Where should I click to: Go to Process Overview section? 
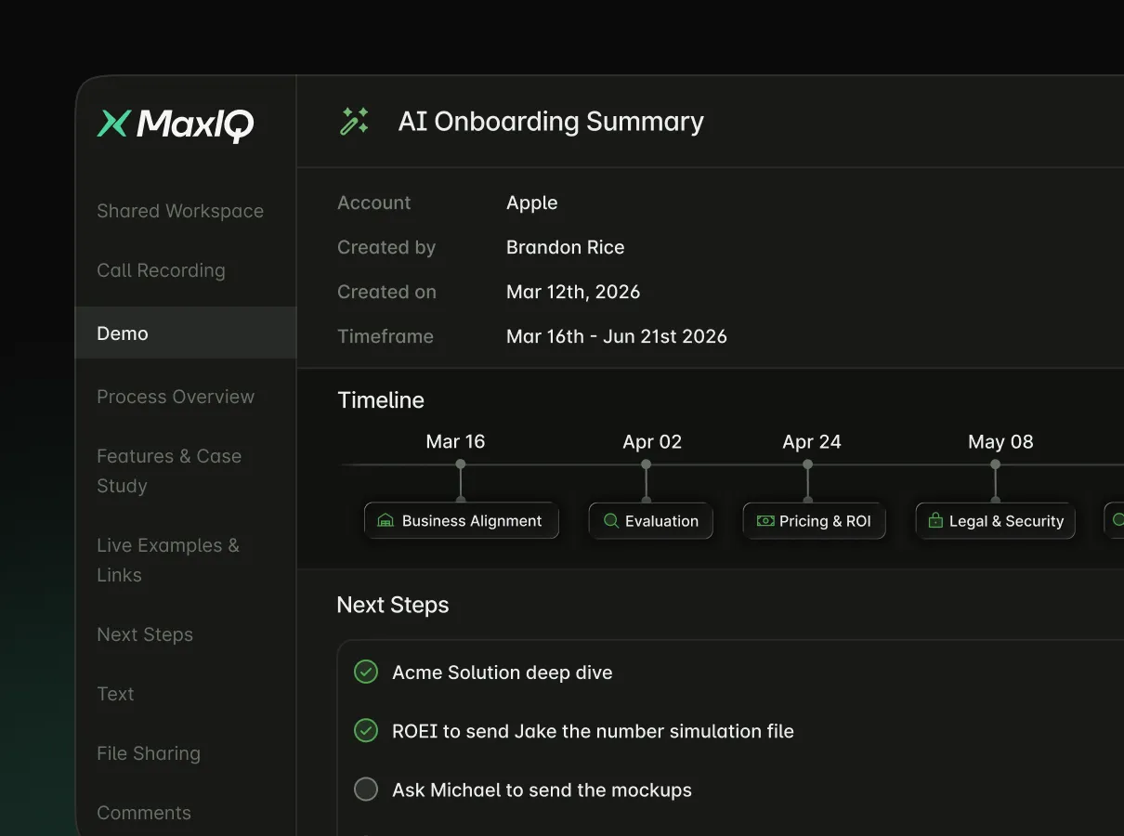(x=176, y=397)
